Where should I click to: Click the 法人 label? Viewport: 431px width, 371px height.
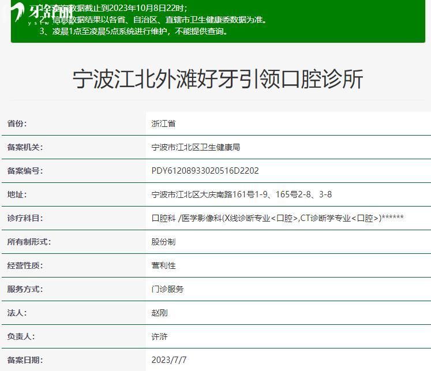tap(17, 313)
